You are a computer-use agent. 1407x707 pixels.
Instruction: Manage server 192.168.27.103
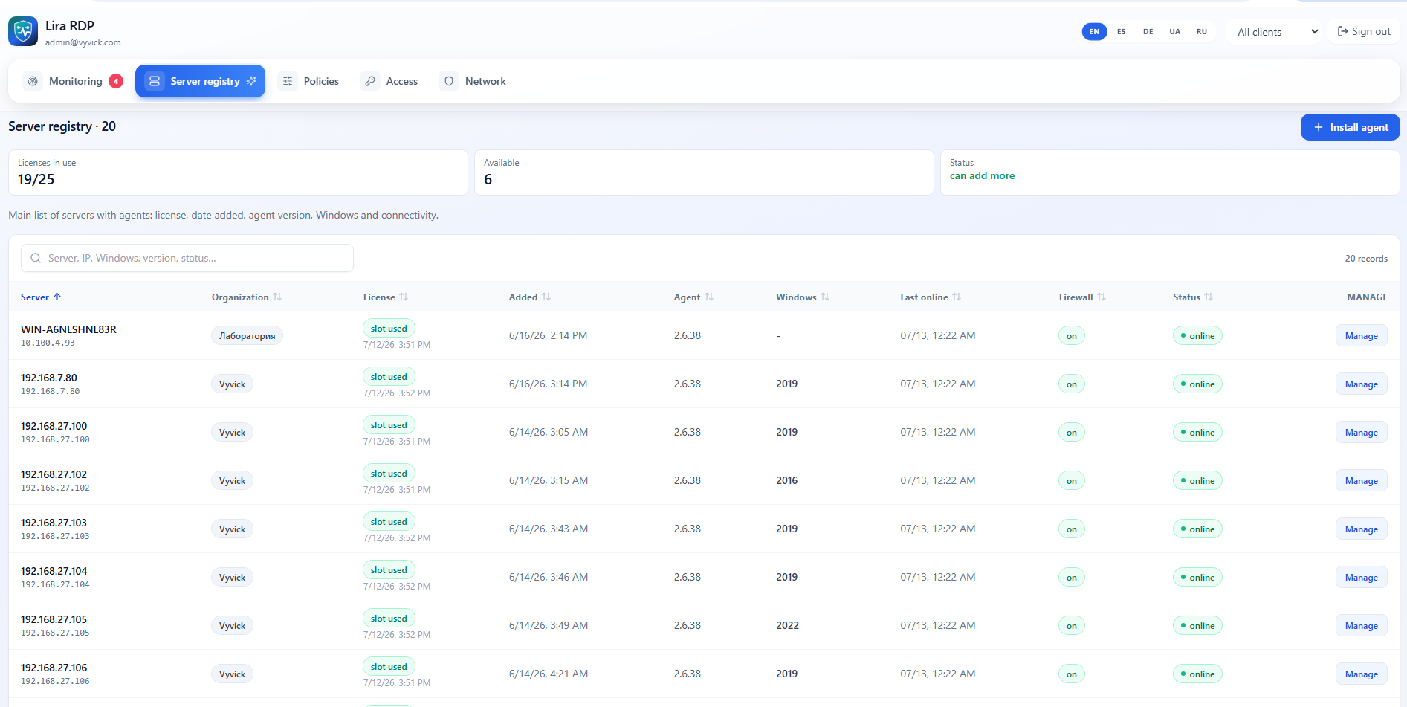1361,529
